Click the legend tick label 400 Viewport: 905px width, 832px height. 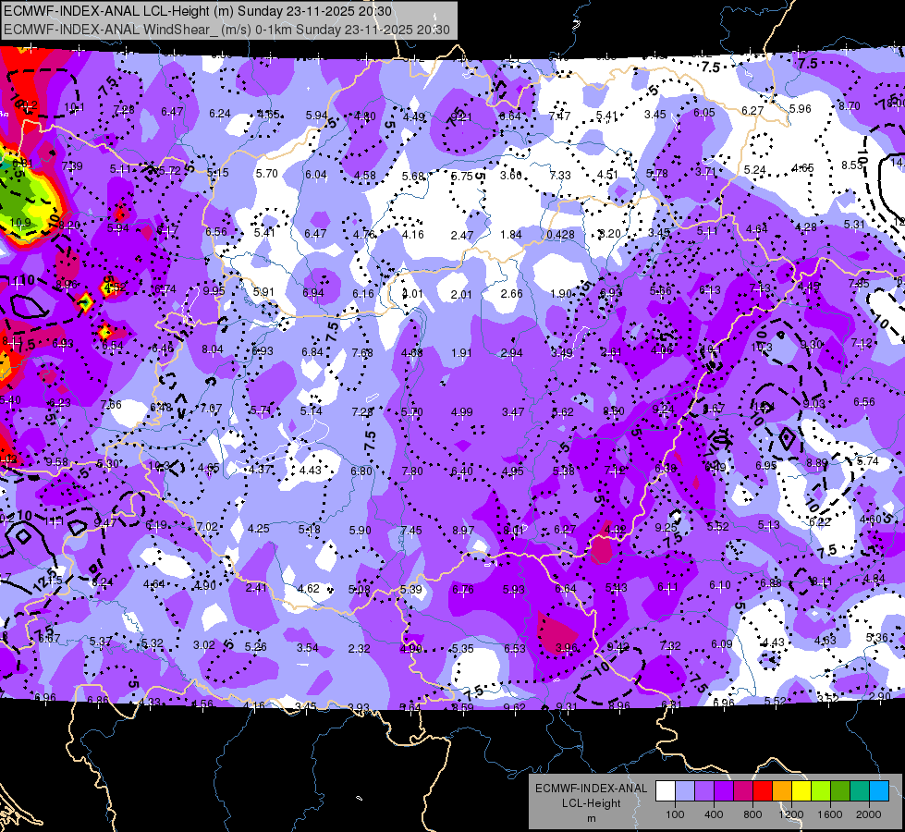tap(714, 814)
